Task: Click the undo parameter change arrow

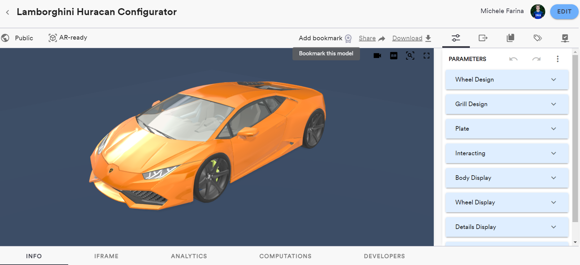Action: pos(513,59)
